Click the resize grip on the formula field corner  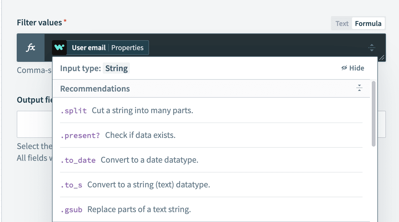(x=382, y=58)
